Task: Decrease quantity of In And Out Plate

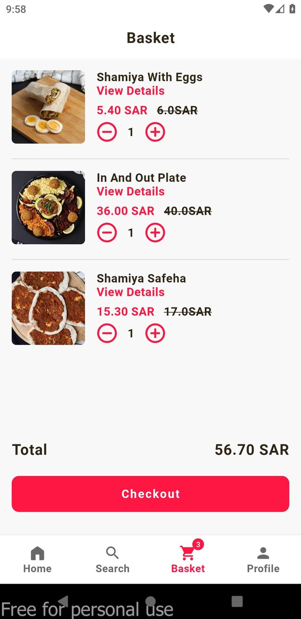Action: [107, 233]
